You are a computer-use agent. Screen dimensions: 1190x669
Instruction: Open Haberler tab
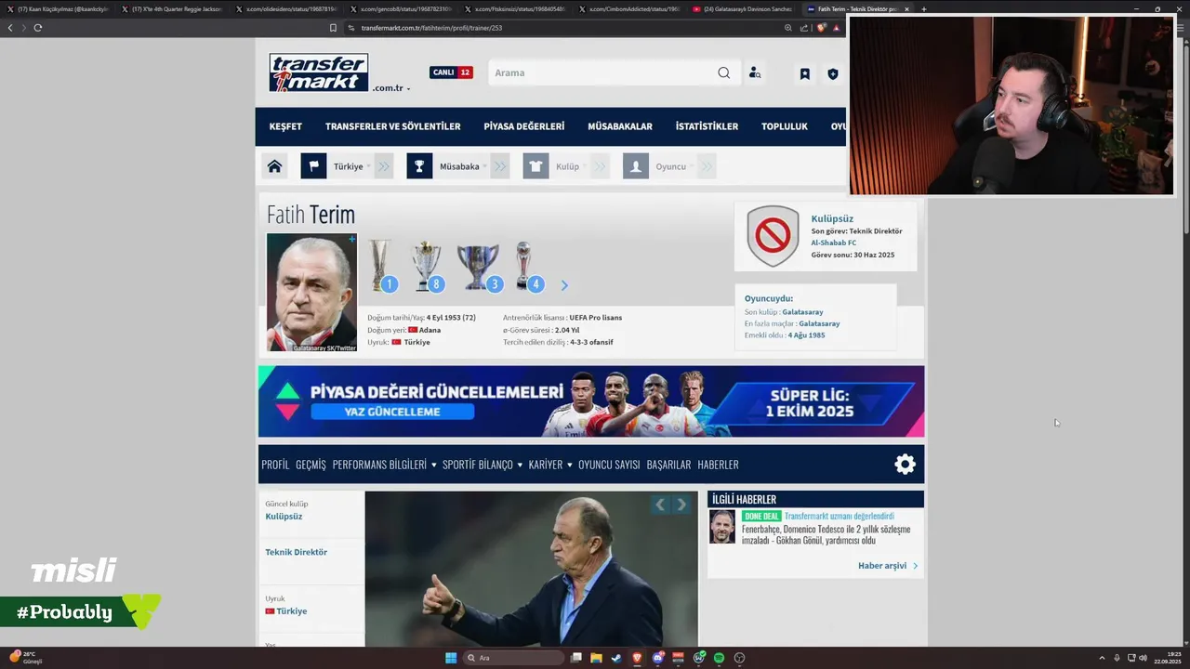coord(718,465)
